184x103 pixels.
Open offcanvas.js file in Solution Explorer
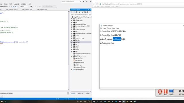[x=78, y=60]
